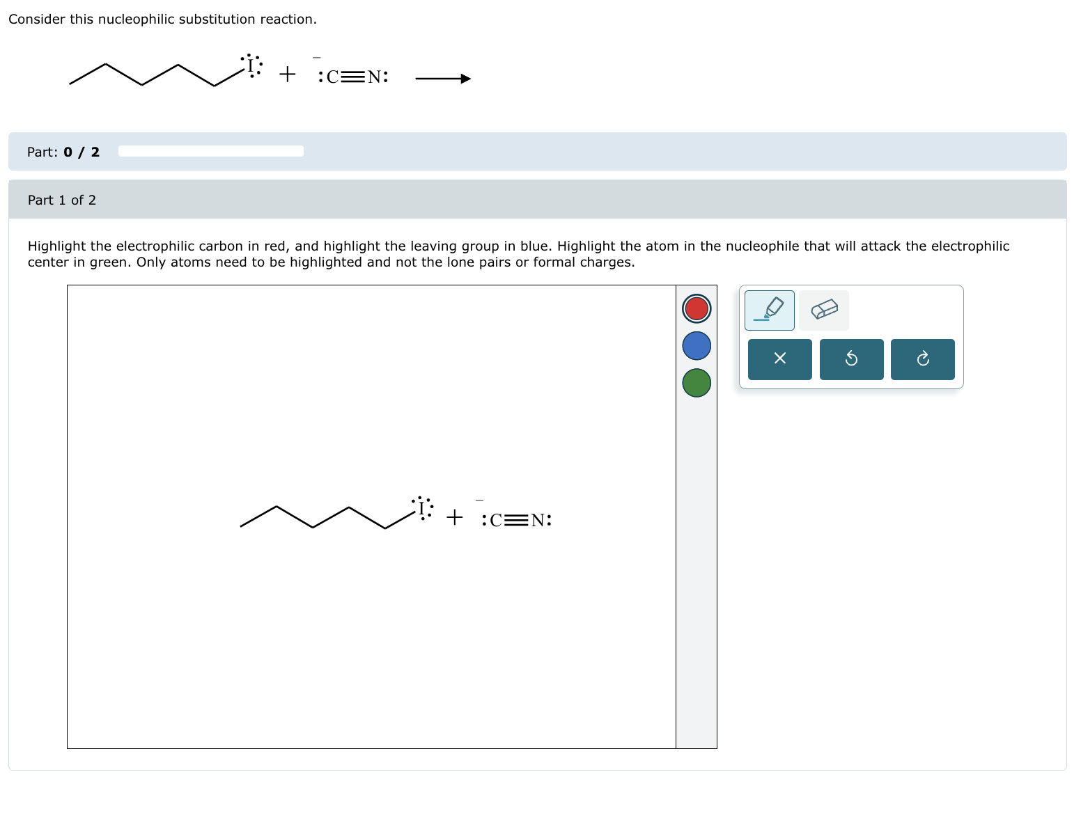Select the highlighter tool
Viewport: 1081px width, 820px height.
(x=769, y=310)
